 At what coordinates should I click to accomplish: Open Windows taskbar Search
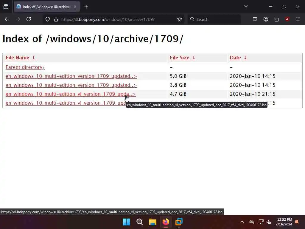(x=139, y=222)
